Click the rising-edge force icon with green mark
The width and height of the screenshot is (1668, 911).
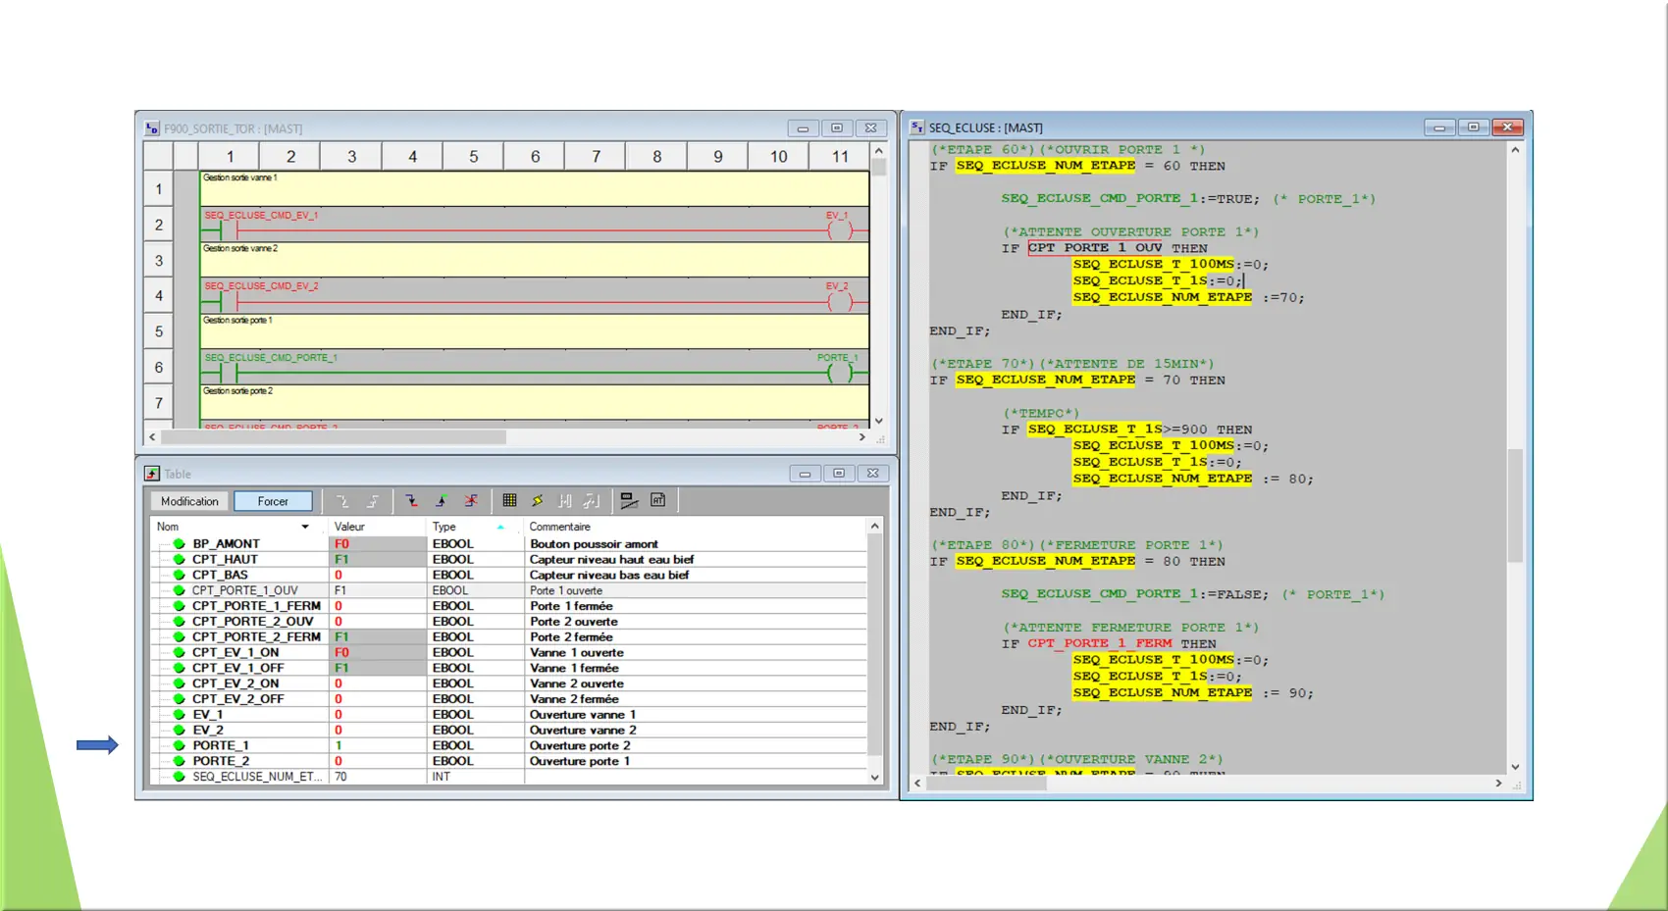point(442,501)
